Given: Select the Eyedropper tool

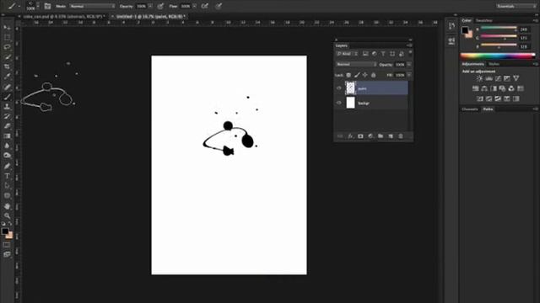Looking at the screenshot, I should coord(7,77).
